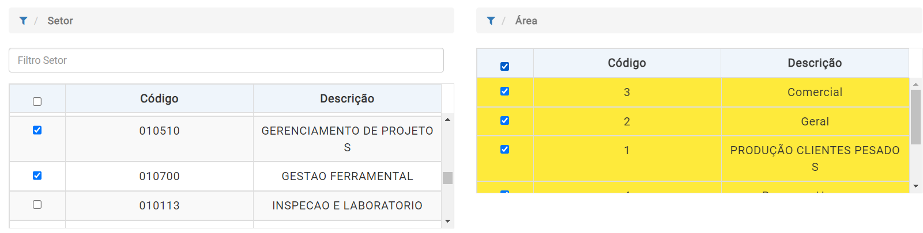Uncheck select-all checkbox in Área header
Image resolution: width=923 pixels, height=233 pixels.
505,66
